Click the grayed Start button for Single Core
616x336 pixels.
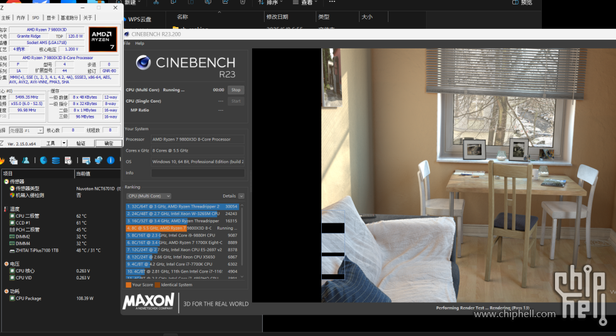click(236, 101)
